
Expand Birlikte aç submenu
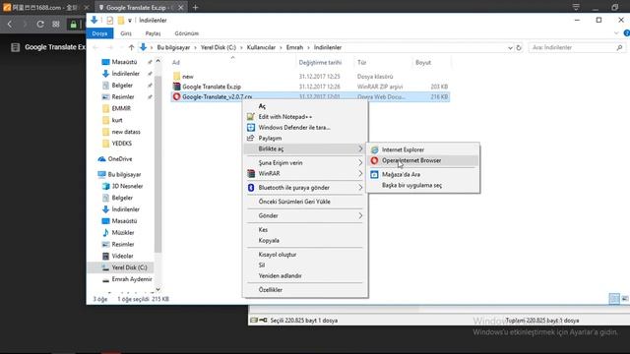(x=305, y=148)
